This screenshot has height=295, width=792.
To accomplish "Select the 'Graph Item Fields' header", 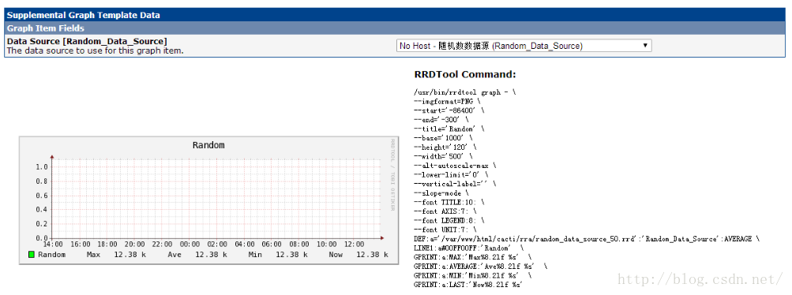I will (x=46, y=28).
